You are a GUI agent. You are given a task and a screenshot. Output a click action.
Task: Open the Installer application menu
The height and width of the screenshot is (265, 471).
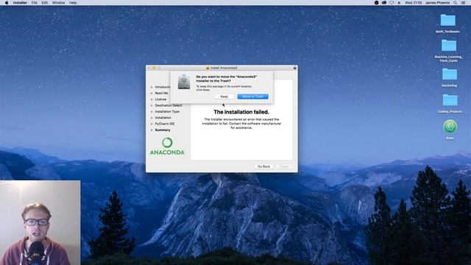20,3
